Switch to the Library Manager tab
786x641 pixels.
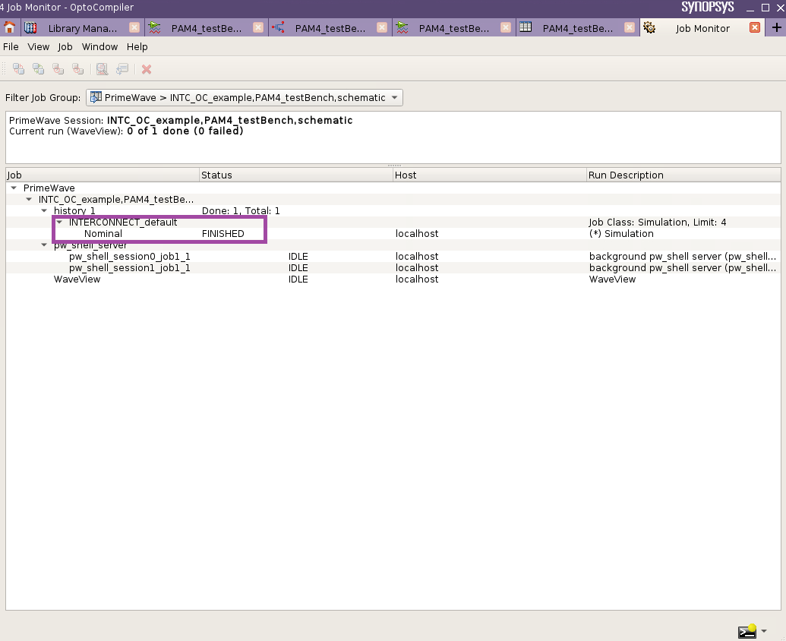click(x=82, y=28)
